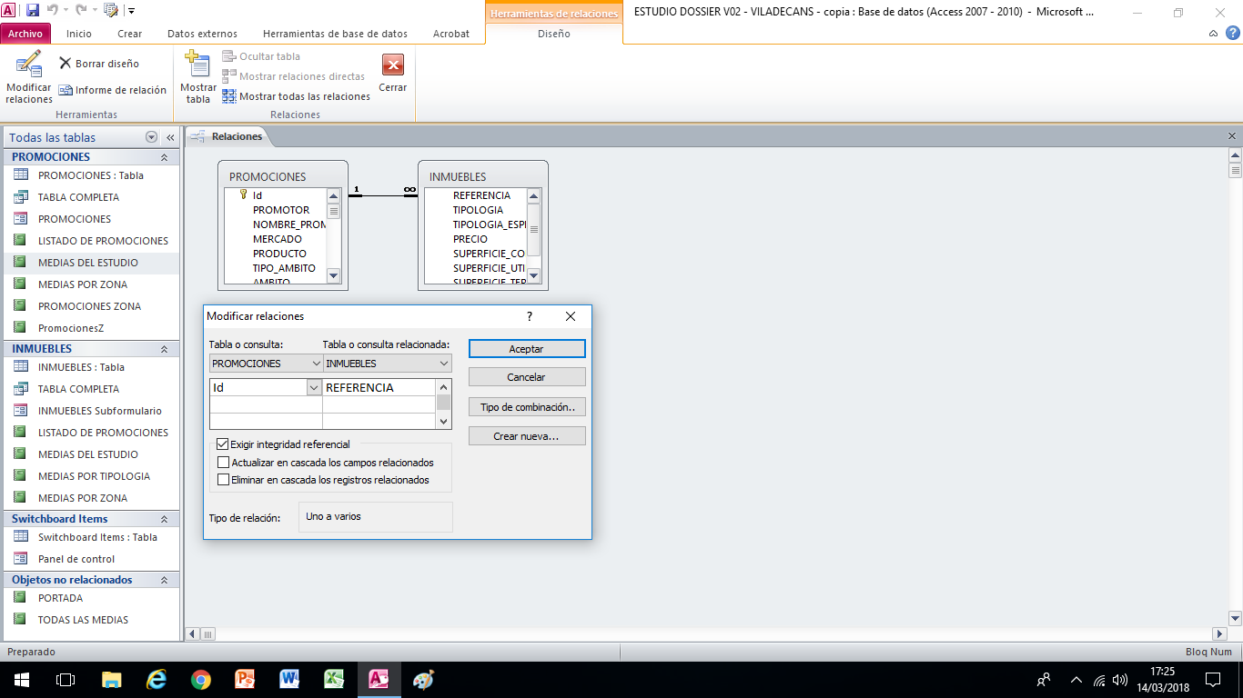The height and width of the screenshot is (698, 1243).
Task: Open the Archivo tab
Action: coord(25,34)
